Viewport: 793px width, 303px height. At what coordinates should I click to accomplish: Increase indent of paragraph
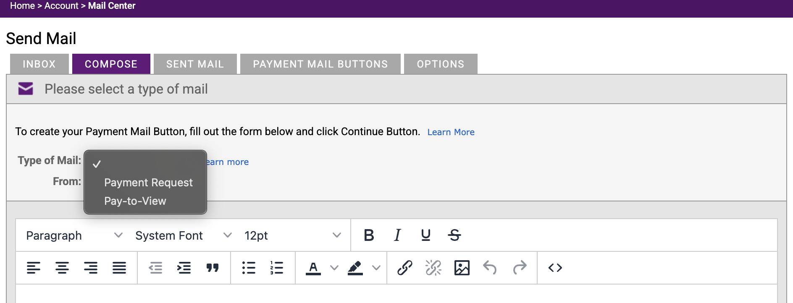184,268
